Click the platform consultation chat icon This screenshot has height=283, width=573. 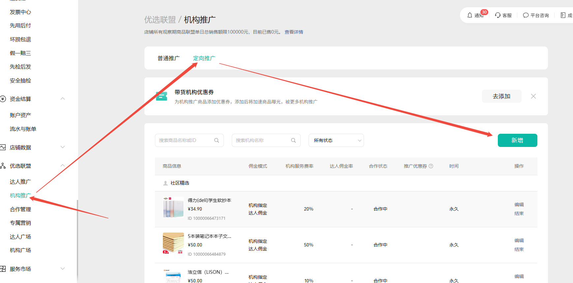(x=526, y=15)
